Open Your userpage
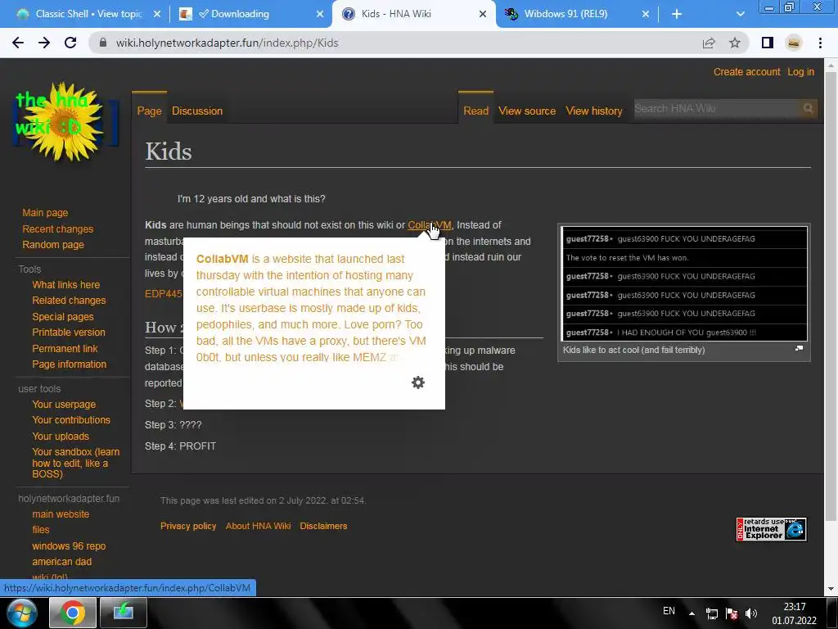The height and width of the screenshot is (629, 838). click(x=64, y=405)
